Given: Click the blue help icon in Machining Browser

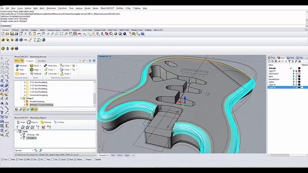Looking at the screenshot, I should (x=94, y=61).
